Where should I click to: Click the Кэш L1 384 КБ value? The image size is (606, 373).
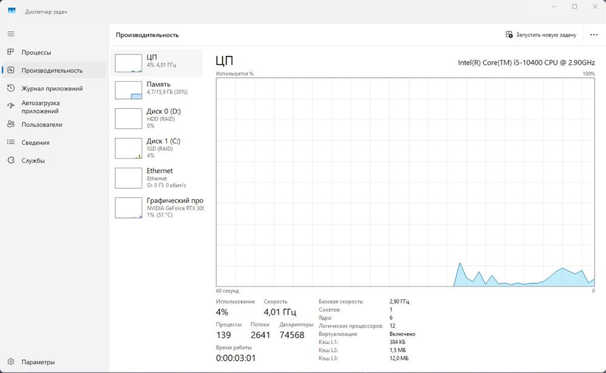(398, 342)
